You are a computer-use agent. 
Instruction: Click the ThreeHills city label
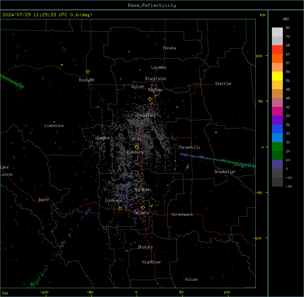click(189, 147)
